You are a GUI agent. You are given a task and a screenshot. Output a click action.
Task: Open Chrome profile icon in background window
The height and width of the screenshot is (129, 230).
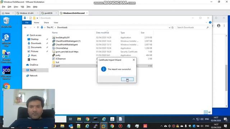pos(218,25)
